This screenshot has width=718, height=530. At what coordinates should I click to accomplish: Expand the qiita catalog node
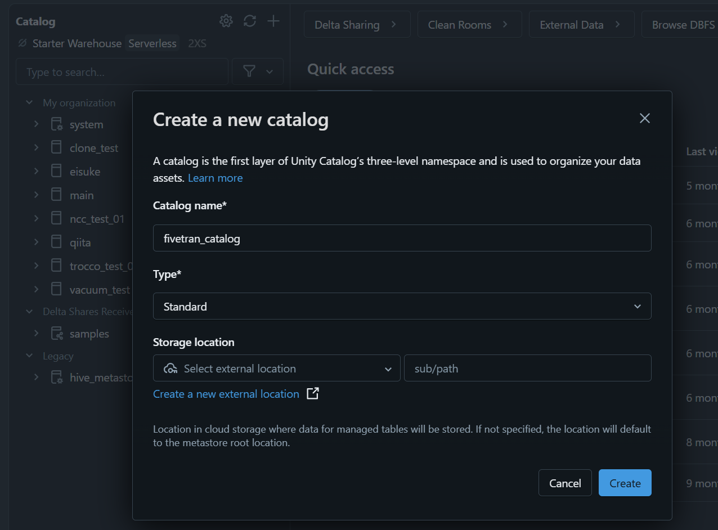36,242
